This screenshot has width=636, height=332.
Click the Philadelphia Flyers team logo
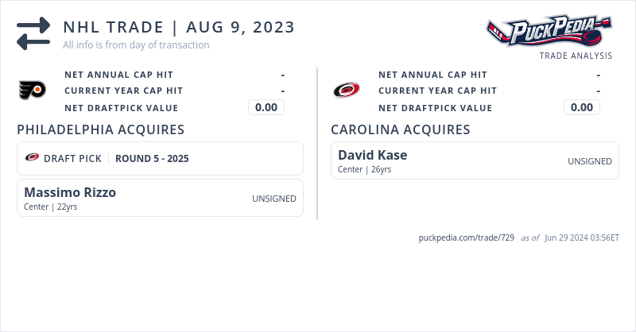point(33,91)
